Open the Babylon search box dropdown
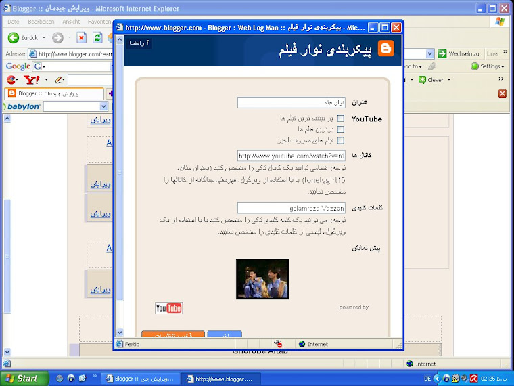 [103, 106]
